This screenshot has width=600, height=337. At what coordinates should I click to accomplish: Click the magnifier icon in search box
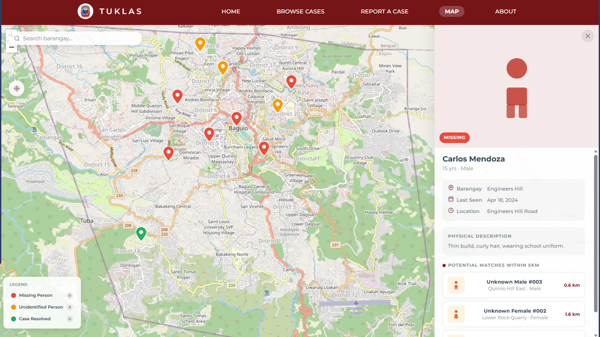16,38
